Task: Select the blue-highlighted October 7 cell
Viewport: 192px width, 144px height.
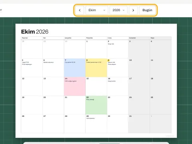Action: click(x=75, y=68)
